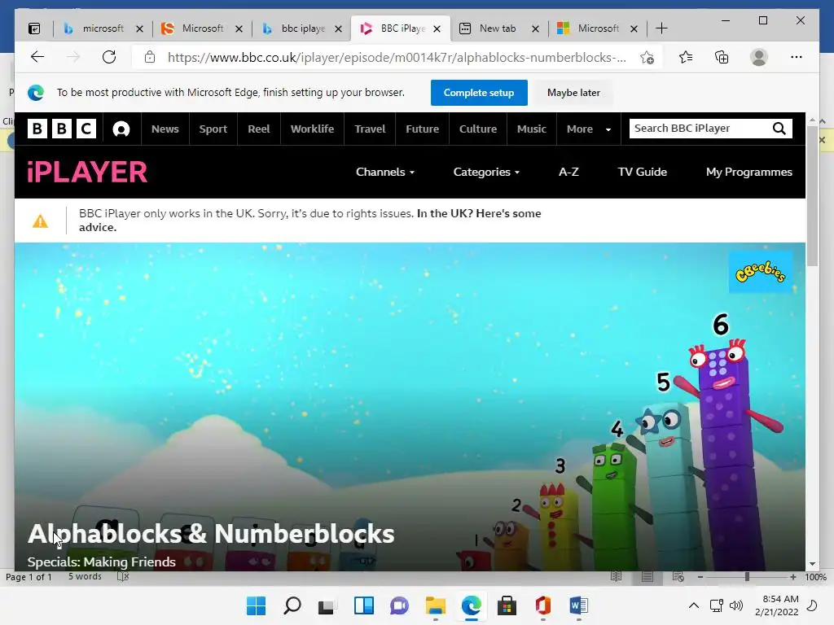Open Sport in BBC navigation

213,129
